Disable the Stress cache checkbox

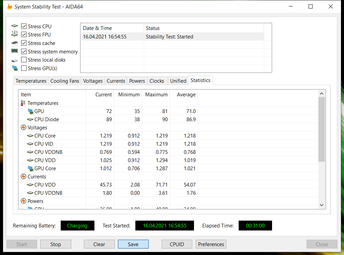24,43
